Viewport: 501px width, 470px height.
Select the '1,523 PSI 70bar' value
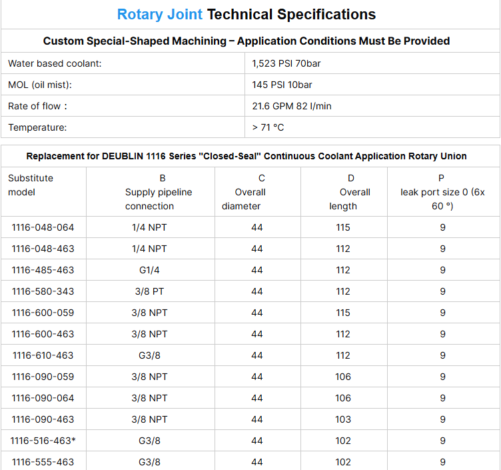(286, 63)
